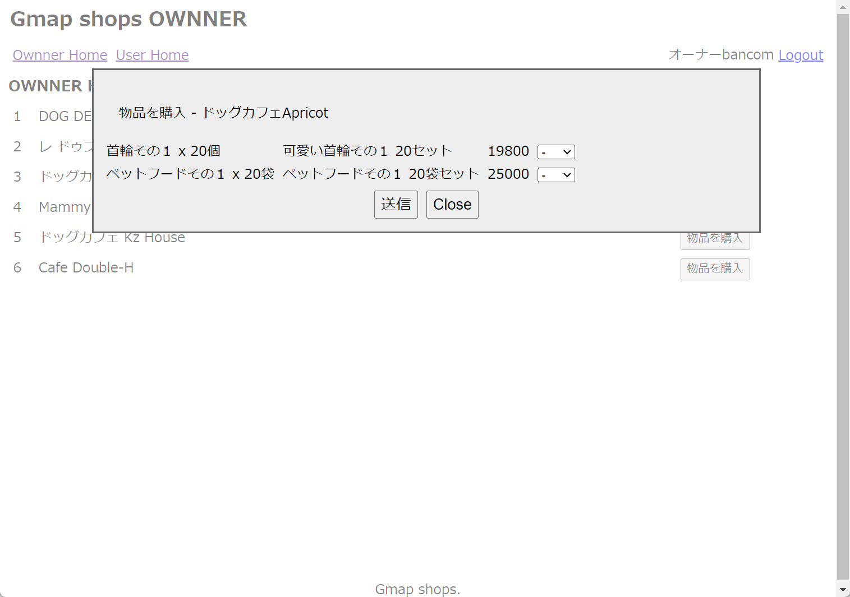This screenshot has width=850, height=597.
Task: Open the User Home link
Action: 153,55
